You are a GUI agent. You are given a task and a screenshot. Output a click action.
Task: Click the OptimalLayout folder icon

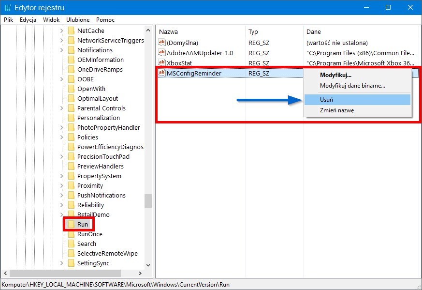pyautogui.click(x=72, y=99)
